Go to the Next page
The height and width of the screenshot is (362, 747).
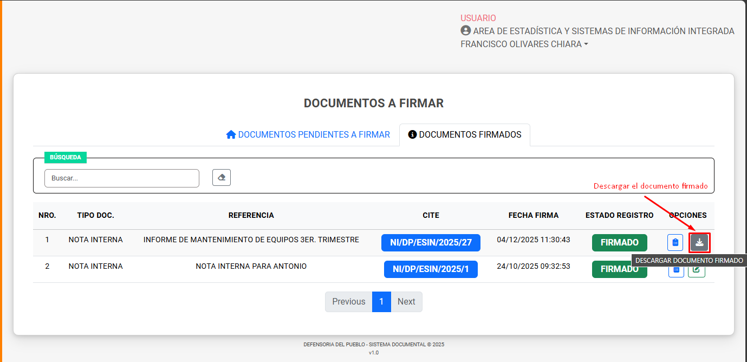[406, 302]
